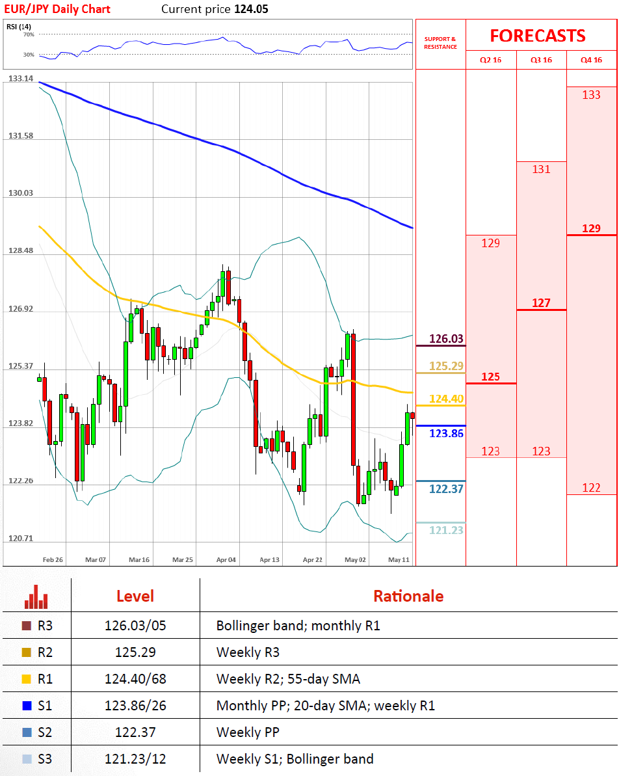The height and width of the screenshot is (776, 619).
Task: Select the S1 blue color swatch
Action: [27, 706]
